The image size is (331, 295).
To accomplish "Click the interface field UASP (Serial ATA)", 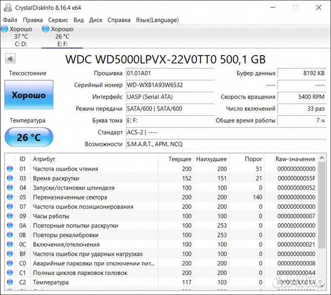I will 170,97.
